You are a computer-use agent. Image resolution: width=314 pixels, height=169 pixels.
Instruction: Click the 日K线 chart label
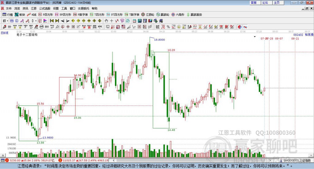click(x=5, y=33)
